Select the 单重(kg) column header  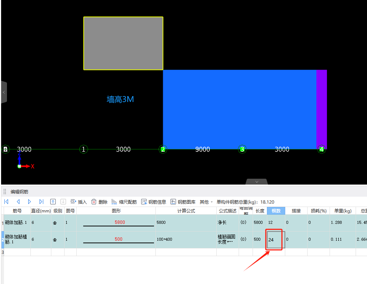(x=343, y=211)
